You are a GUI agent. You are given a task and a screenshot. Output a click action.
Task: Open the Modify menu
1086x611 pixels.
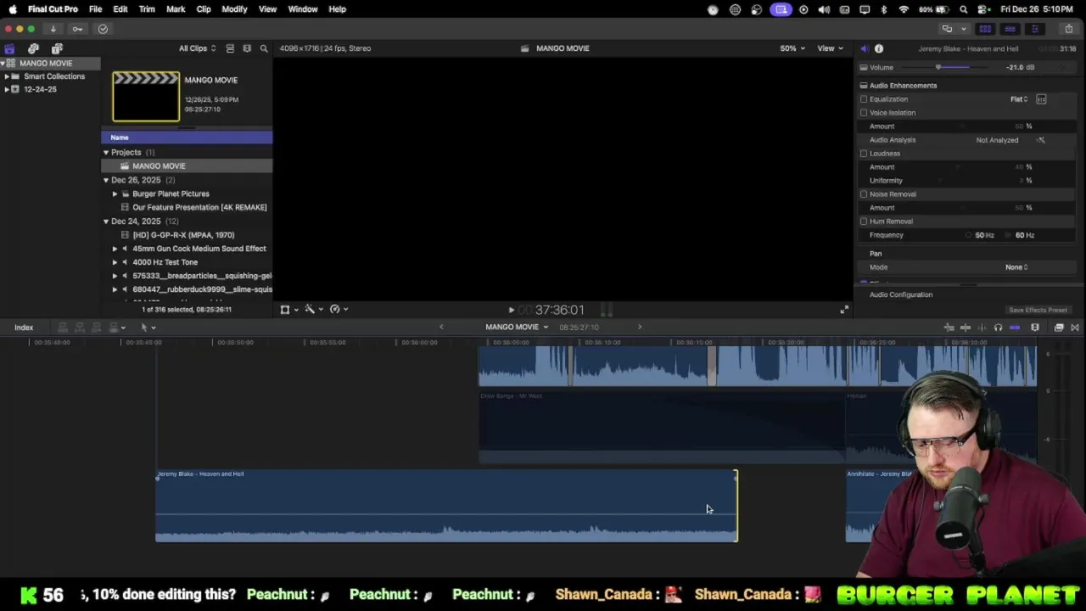[234, 9]
